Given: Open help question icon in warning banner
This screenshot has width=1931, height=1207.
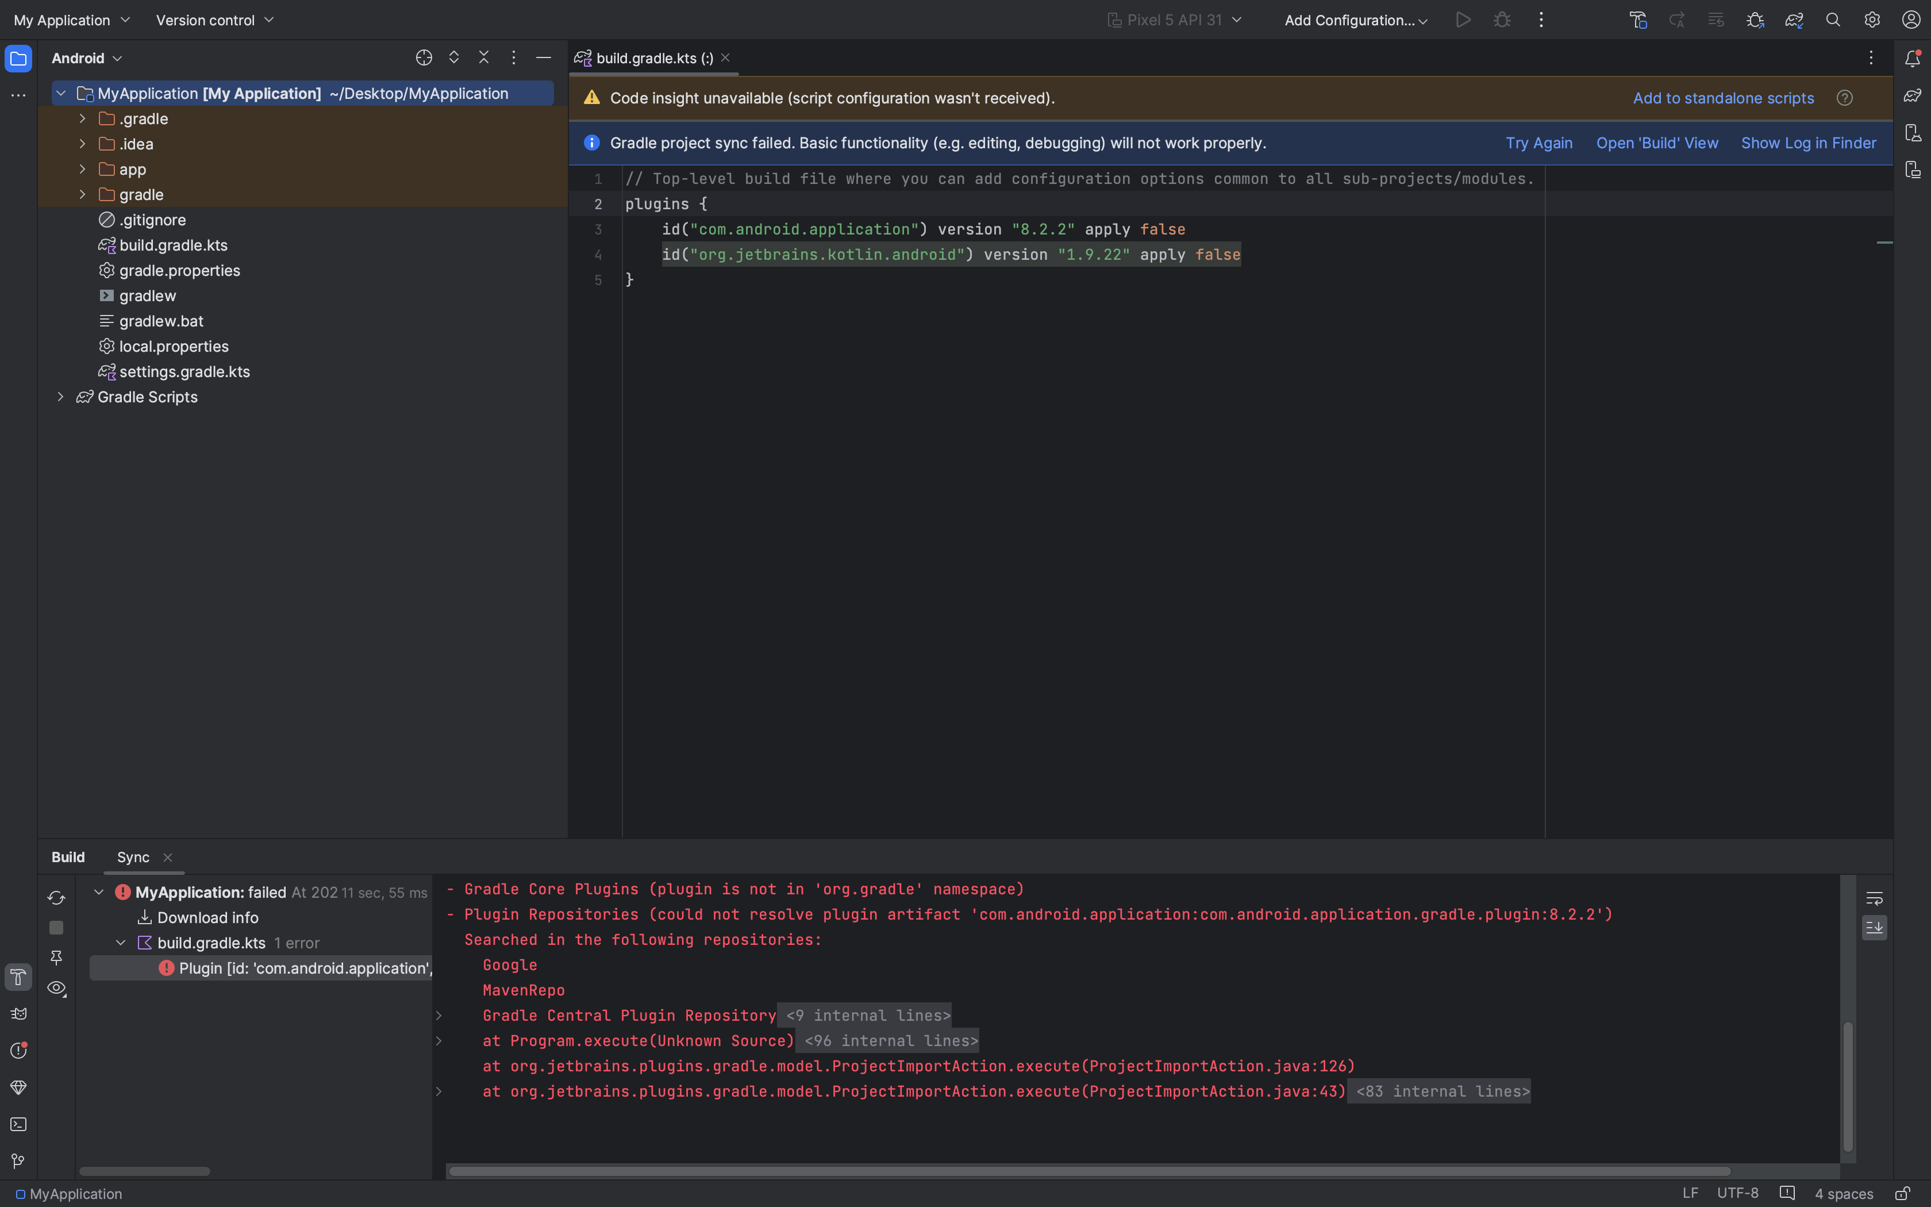Looking at the screenshot, I should [x=1844, y=98].
